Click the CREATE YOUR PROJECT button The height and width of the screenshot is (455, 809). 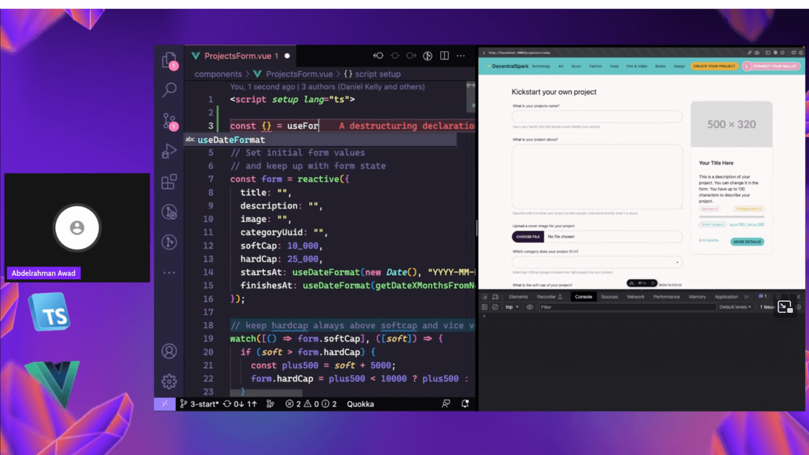[714, 66]
